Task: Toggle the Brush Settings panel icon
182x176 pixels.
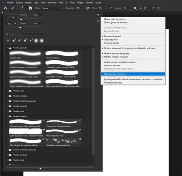Action: point(30,8)
